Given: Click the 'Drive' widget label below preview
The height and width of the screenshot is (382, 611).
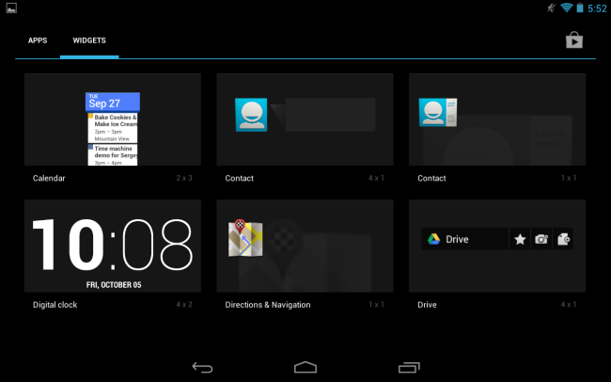Looking at the screenshot, I should (427, 305).
